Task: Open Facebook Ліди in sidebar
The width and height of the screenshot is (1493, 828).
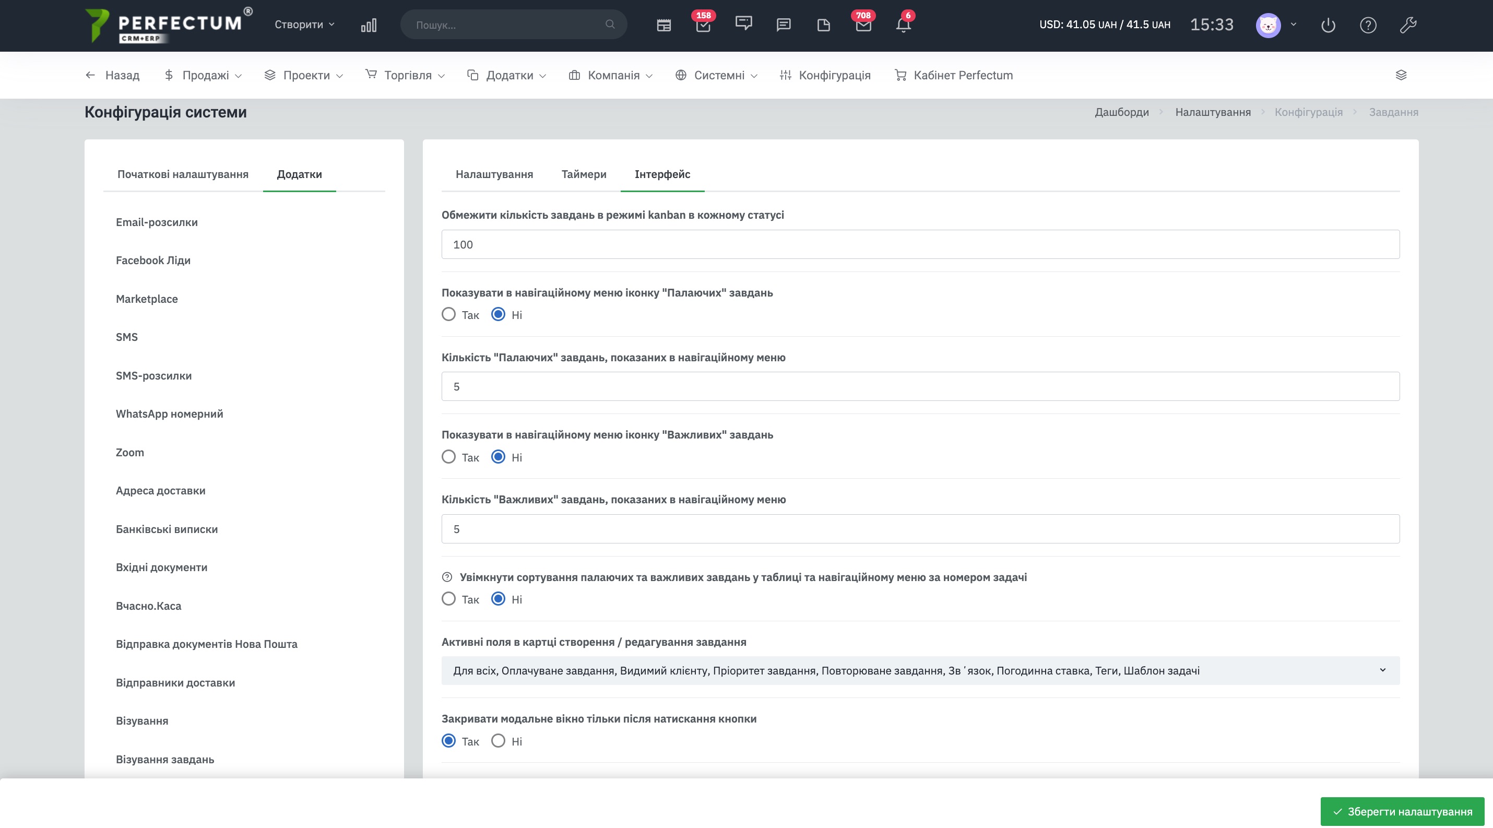Action: [x=153, y=261]
